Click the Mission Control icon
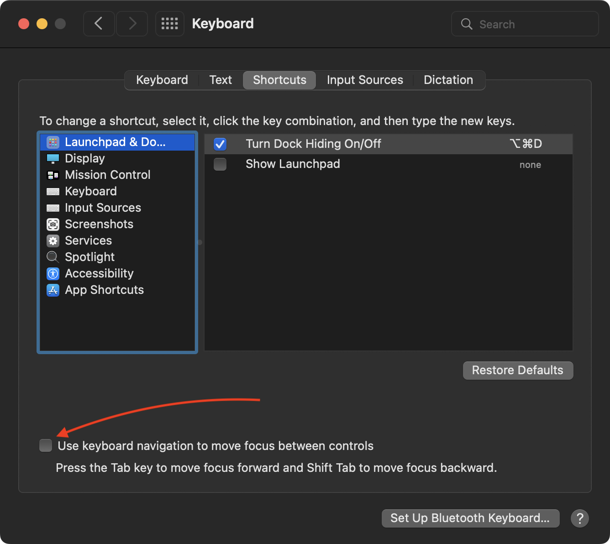The width and height of the screenshot is (610, 544). pyautogui.click(x=53, y=175)
